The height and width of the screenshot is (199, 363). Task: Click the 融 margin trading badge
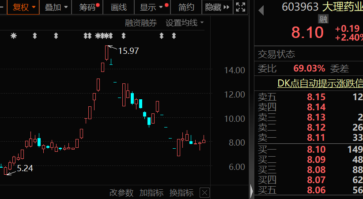point(323,19)
